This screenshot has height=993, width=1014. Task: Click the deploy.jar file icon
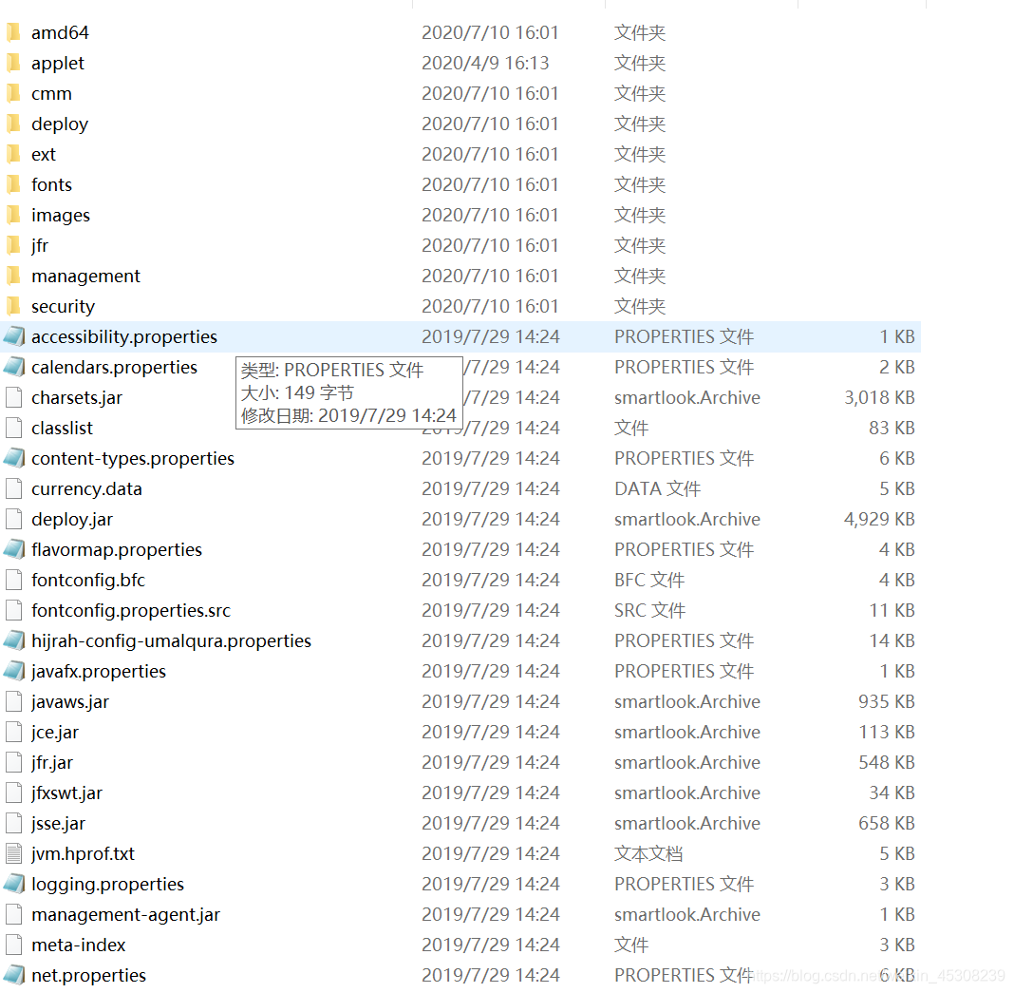pos(13,519)
